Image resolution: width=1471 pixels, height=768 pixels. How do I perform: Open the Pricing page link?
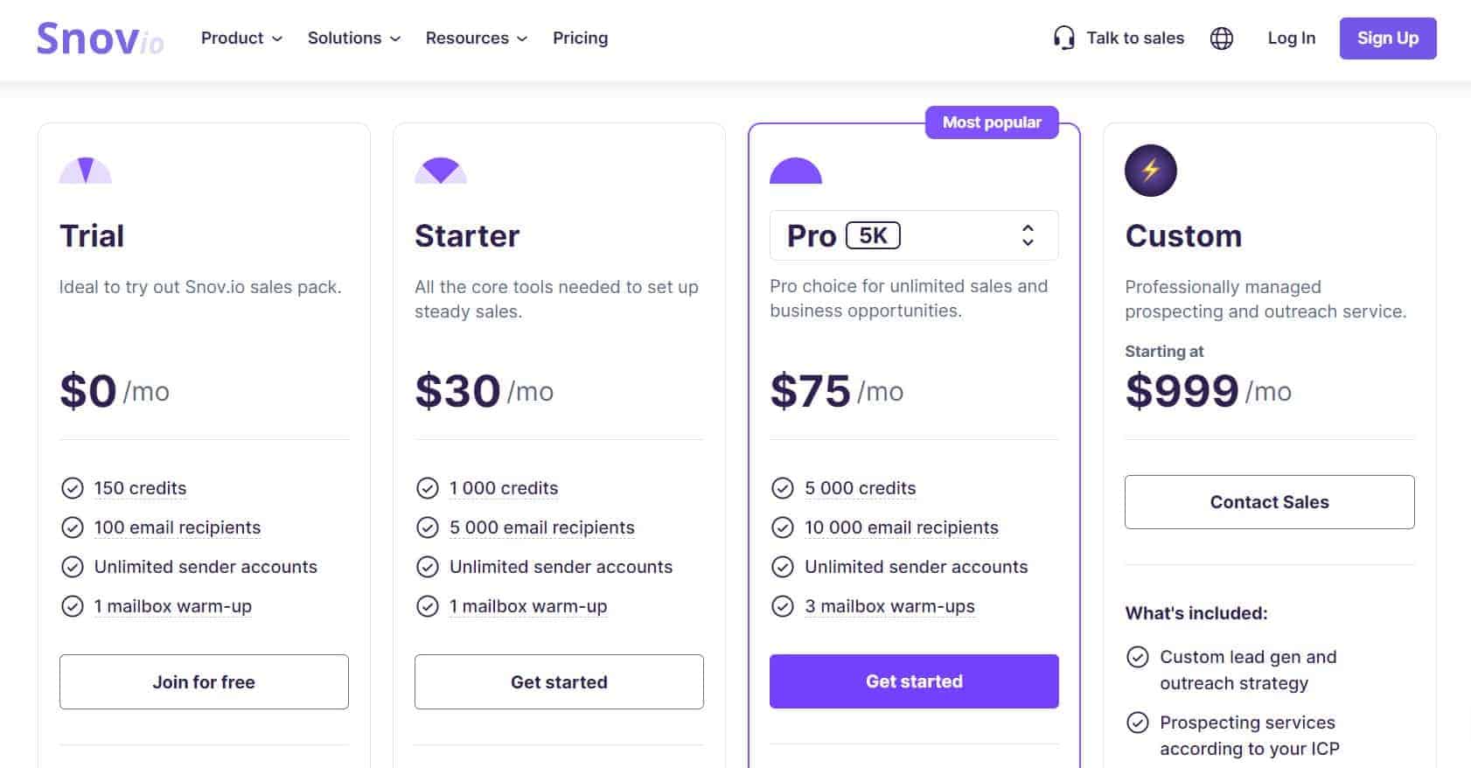[x=581, y=38]
